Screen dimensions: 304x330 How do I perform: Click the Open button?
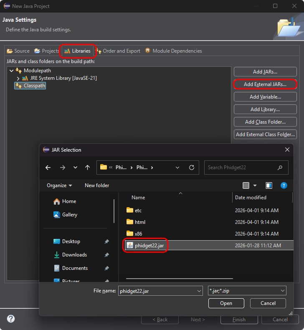[x=226, y=303]
